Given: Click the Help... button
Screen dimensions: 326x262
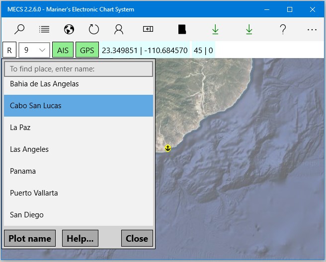Looking at the screenshot, I should coord(80,238).
